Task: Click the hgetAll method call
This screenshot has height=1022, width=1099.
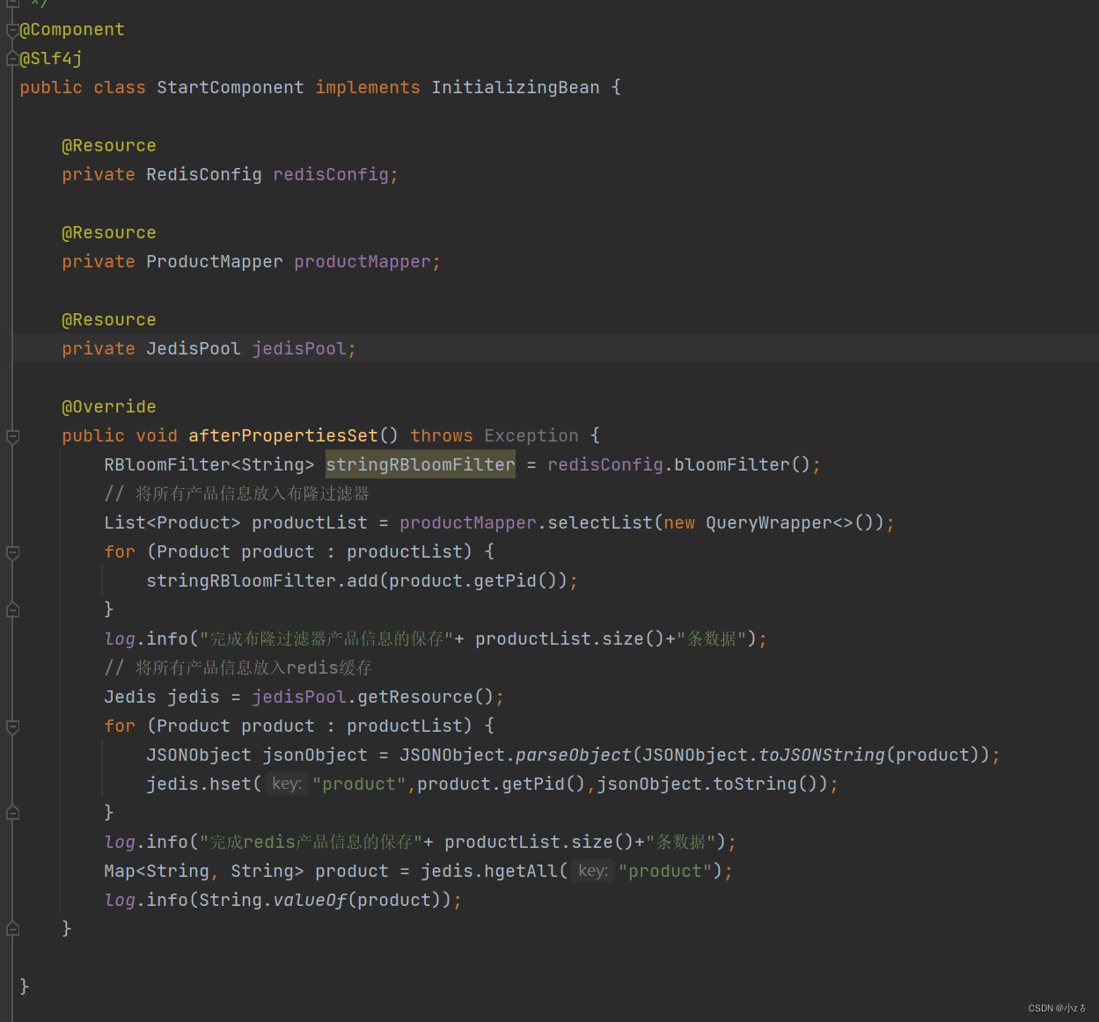Action: pyautogui.click(x=521, y=871)
